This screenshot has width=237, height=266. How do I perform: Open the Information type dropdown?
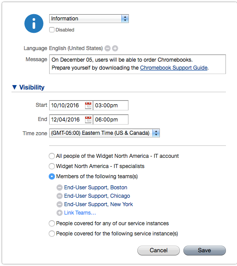(x=89, y=19)
